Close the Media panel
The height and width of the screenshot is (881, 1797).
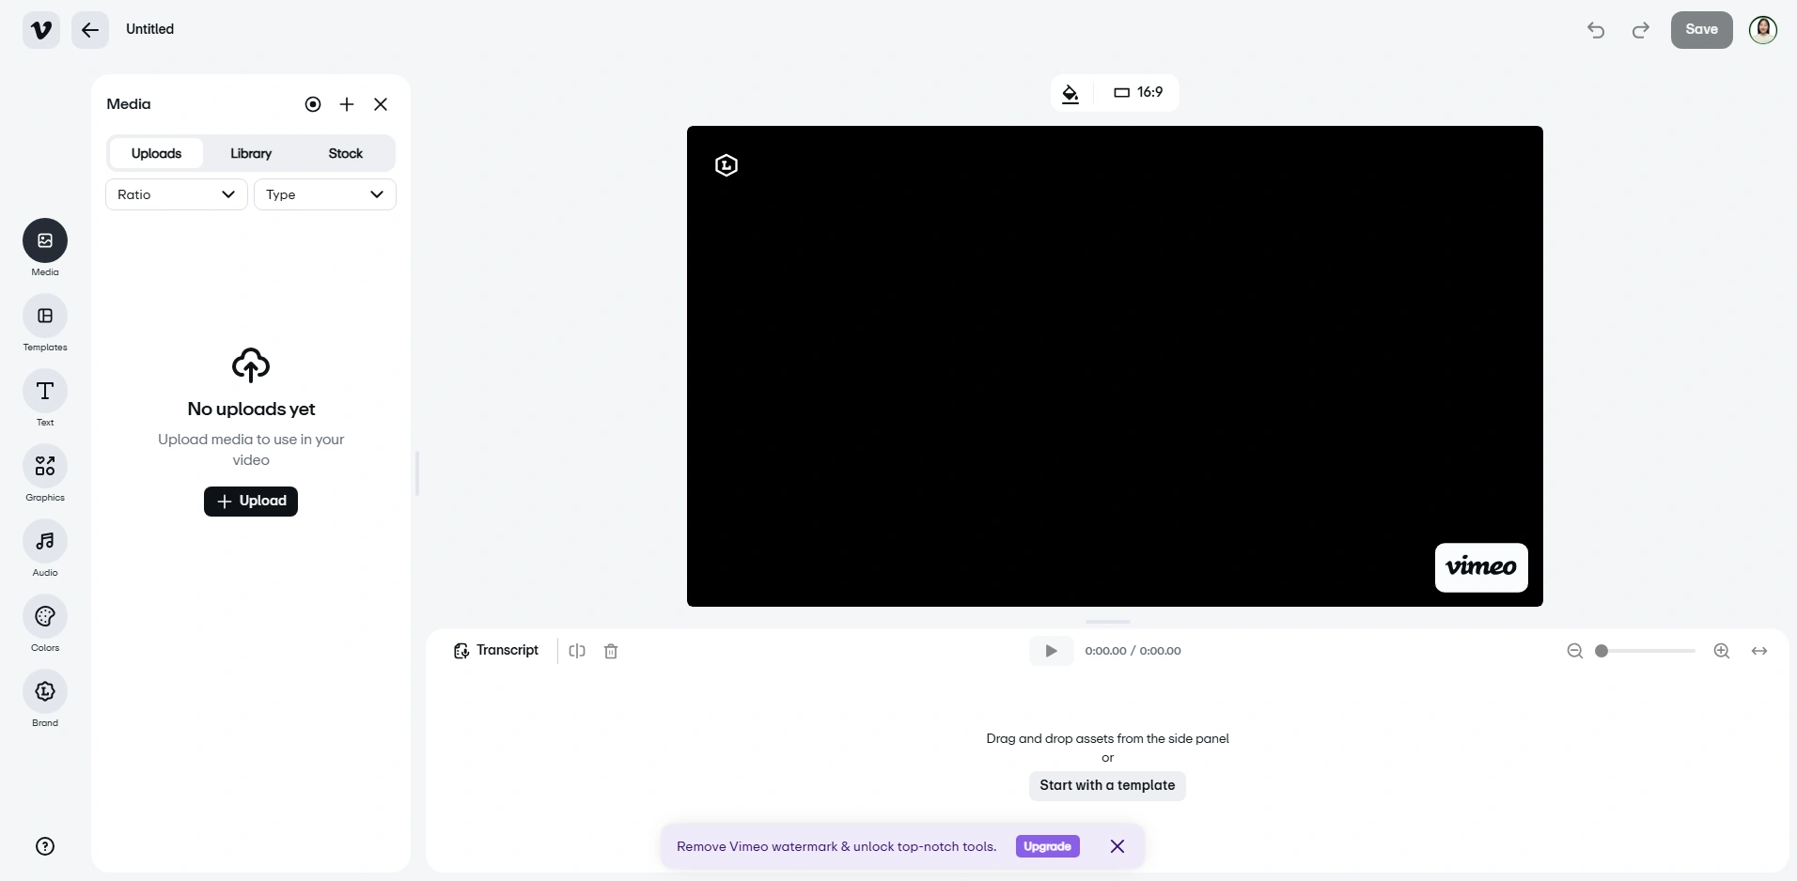pos(381,104)
